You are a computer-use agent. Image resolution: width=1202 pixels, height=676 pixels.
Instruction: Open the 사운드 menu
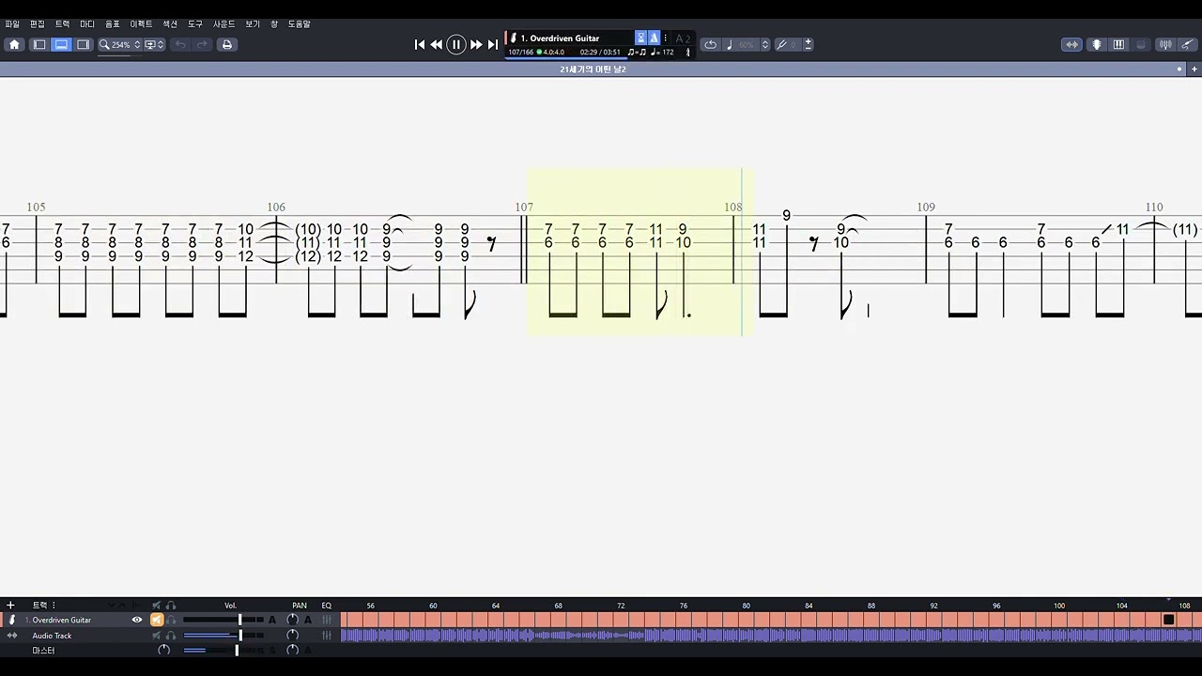223,24
